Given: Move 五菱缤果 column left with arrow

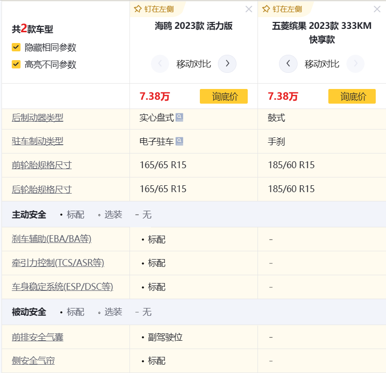Looking at the screenshot, I should point(288,64).
